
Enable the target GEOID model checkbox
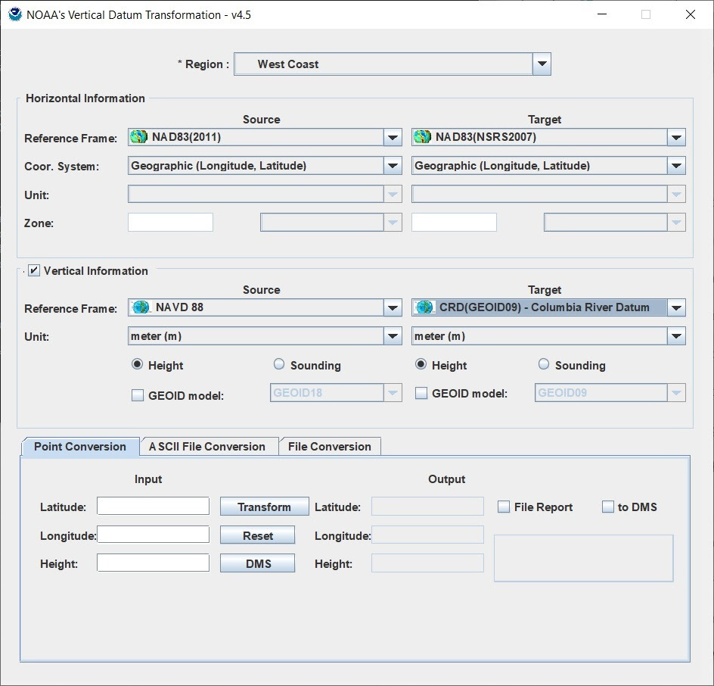pos(421,393)
